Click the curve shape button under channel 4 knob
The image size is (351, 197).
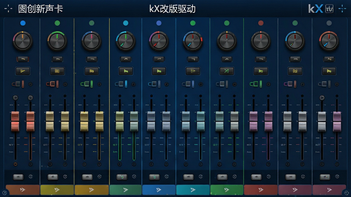[x=125, y=59]
